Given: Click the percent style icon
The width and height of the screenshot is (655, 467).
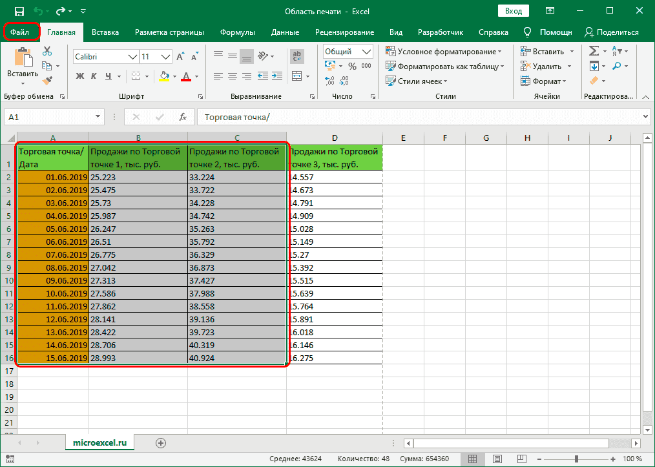Looking at the screenshot, I should [x=352, y=66].
